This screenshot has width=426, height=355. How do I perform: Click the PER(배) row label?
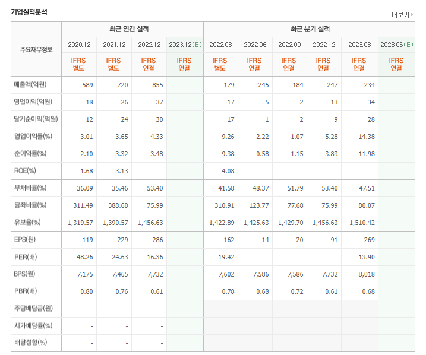pyautogui.click(x=26, y=256)
